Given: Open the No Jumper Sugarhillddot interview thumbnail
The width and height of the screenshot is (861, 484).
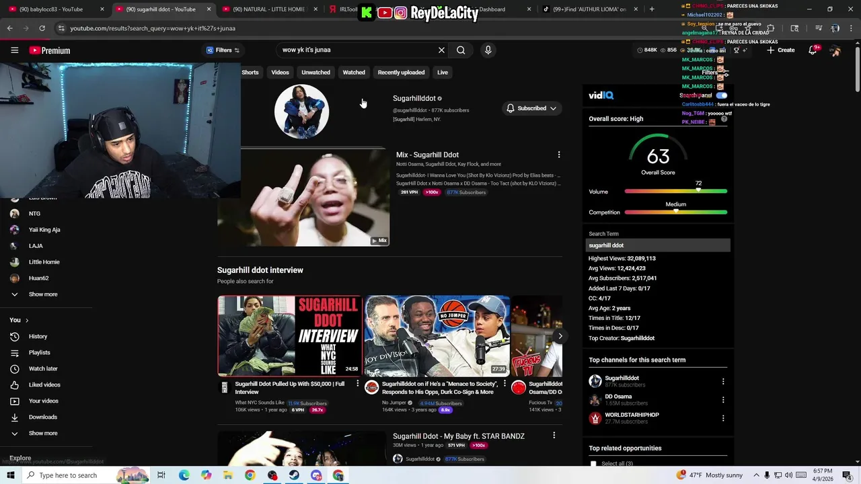Looking at the screenshot, I should pyautogui.click(x=437, y=335).
